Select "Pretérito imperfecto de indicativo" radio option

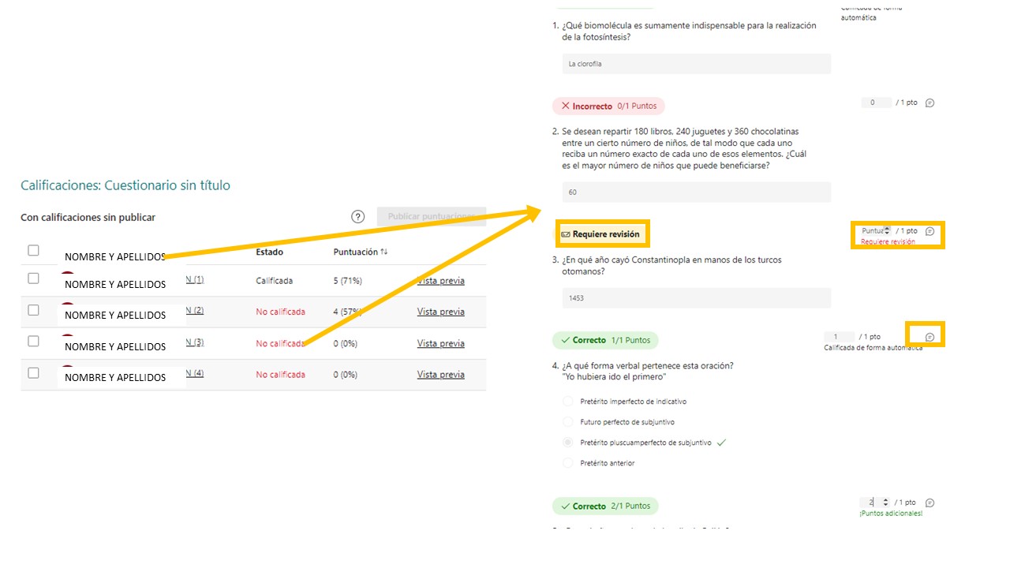coord(567,402)
